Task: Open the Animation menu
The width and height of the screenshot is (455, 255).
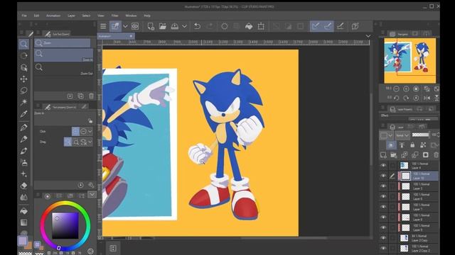Action: [x=53, y=16]
